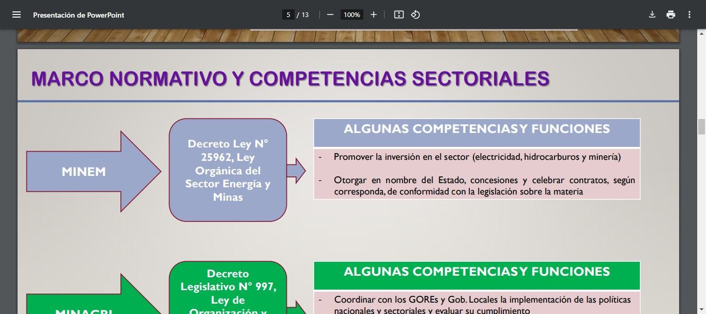Zoom in with the plus icon
The height and width of the screenshot is (314, 706).
374,14
